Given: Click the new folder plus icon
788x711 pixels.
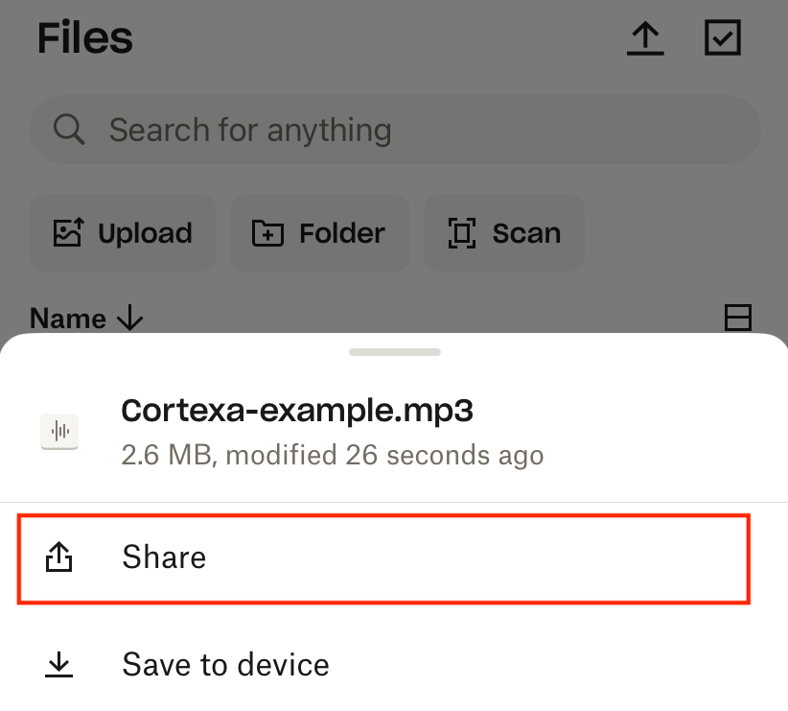Looking at the screenshot, I should (267, 233).
